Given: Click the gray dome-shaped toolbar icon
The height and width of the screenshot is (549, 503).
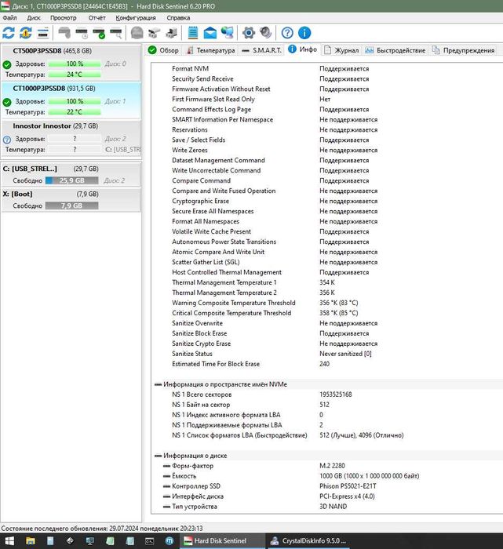Looking at the screenshot, I should coord(137,33).
